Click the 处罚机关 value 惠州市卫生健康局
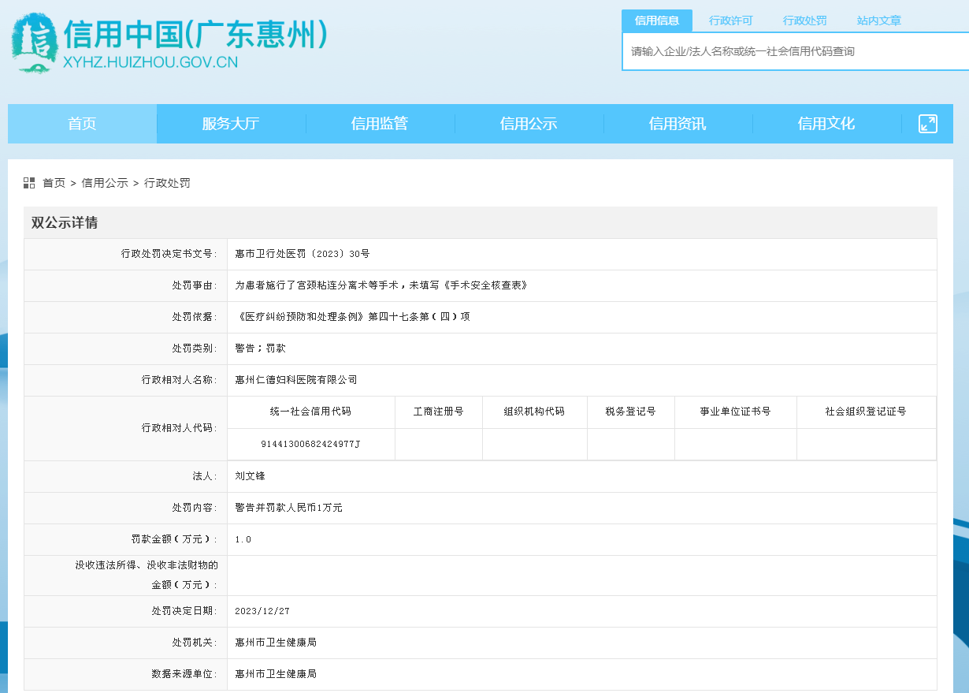 tap(276, 643)
